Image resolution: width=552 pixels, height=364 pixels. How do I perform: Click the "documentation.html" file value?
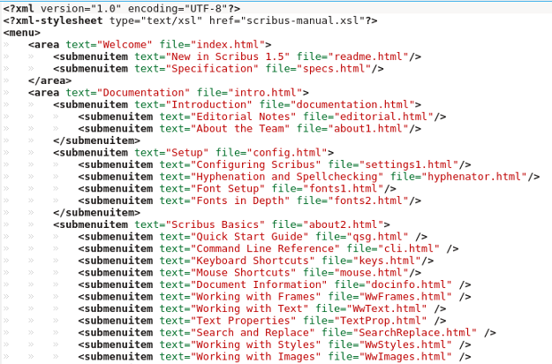pos(352,104)
